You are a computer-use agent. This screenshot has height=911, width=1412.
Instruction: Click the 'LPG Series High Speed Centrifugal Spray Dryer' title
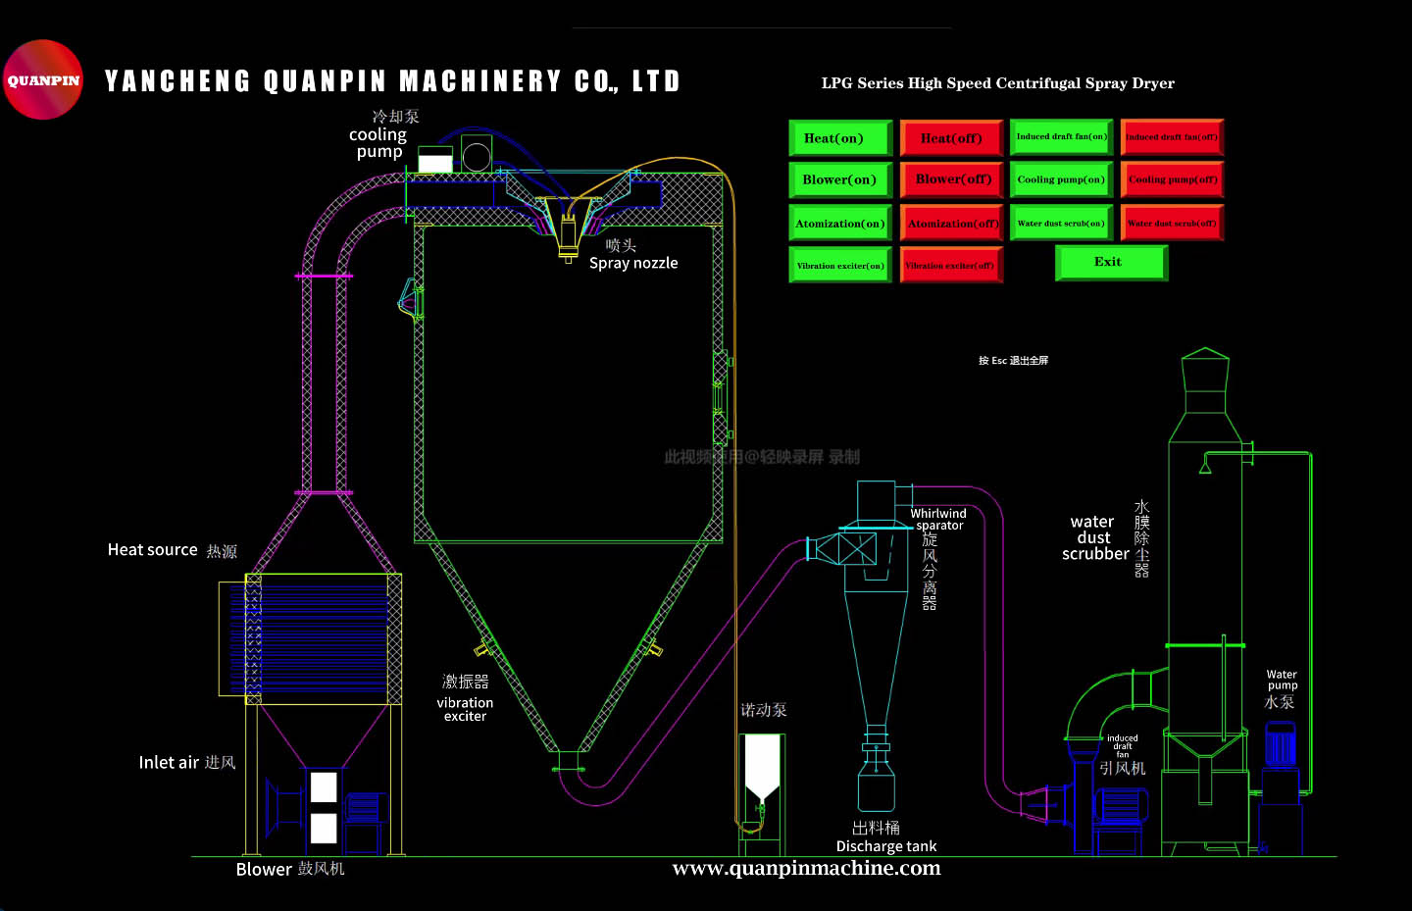coord(997,83)
